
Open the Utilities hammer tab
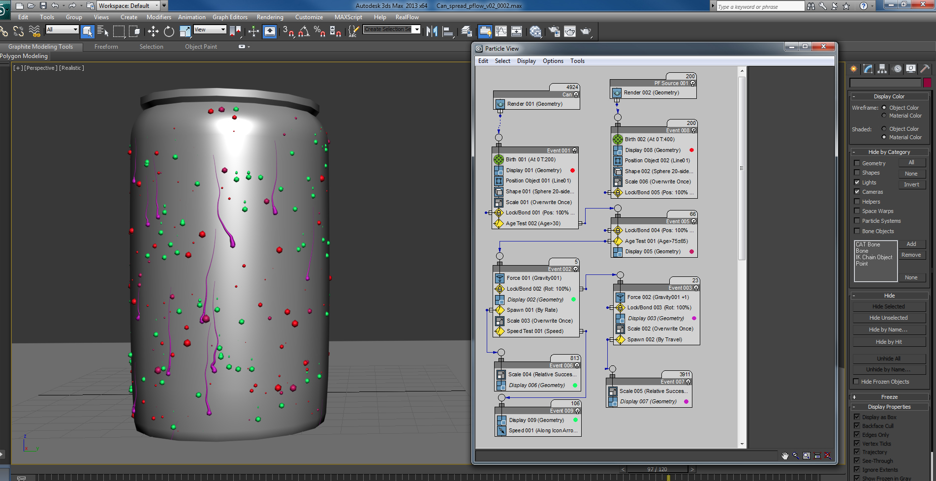(x=925, y=69)
